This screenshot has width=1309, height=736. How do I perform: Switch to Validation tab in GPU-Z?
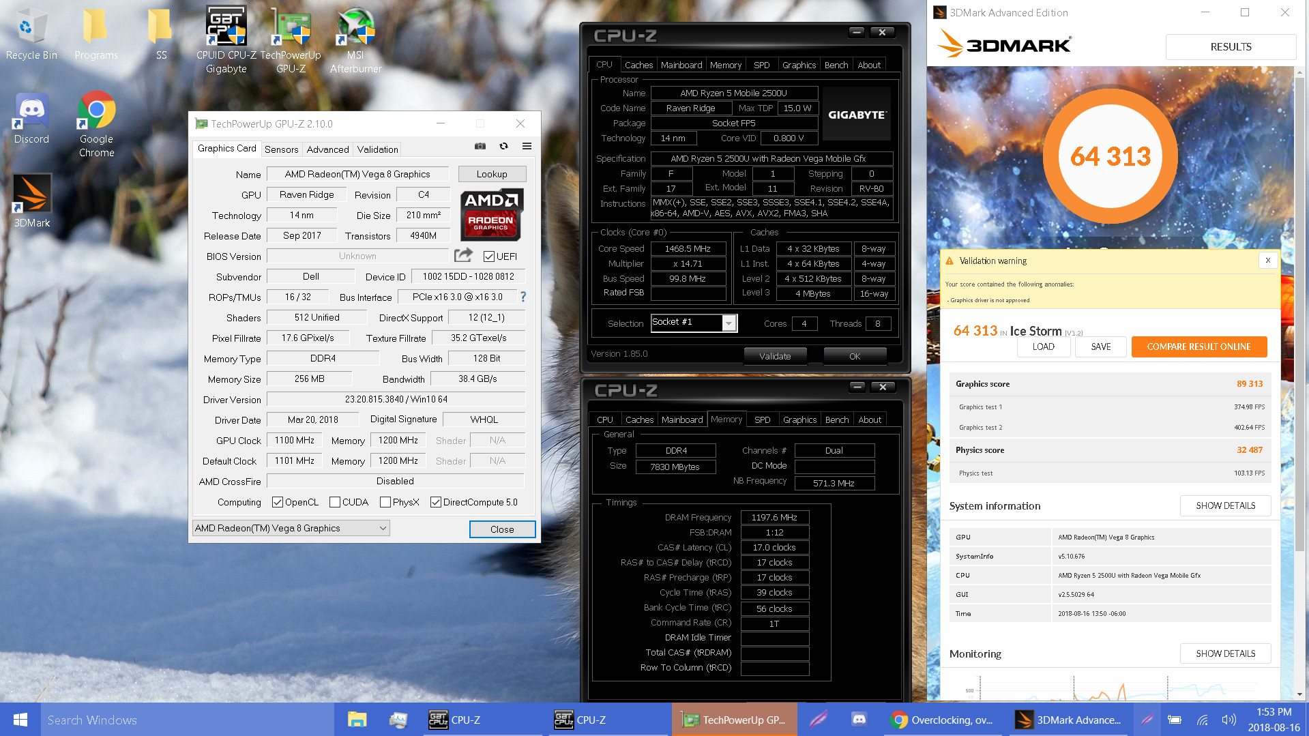click(x=377, y=149)
